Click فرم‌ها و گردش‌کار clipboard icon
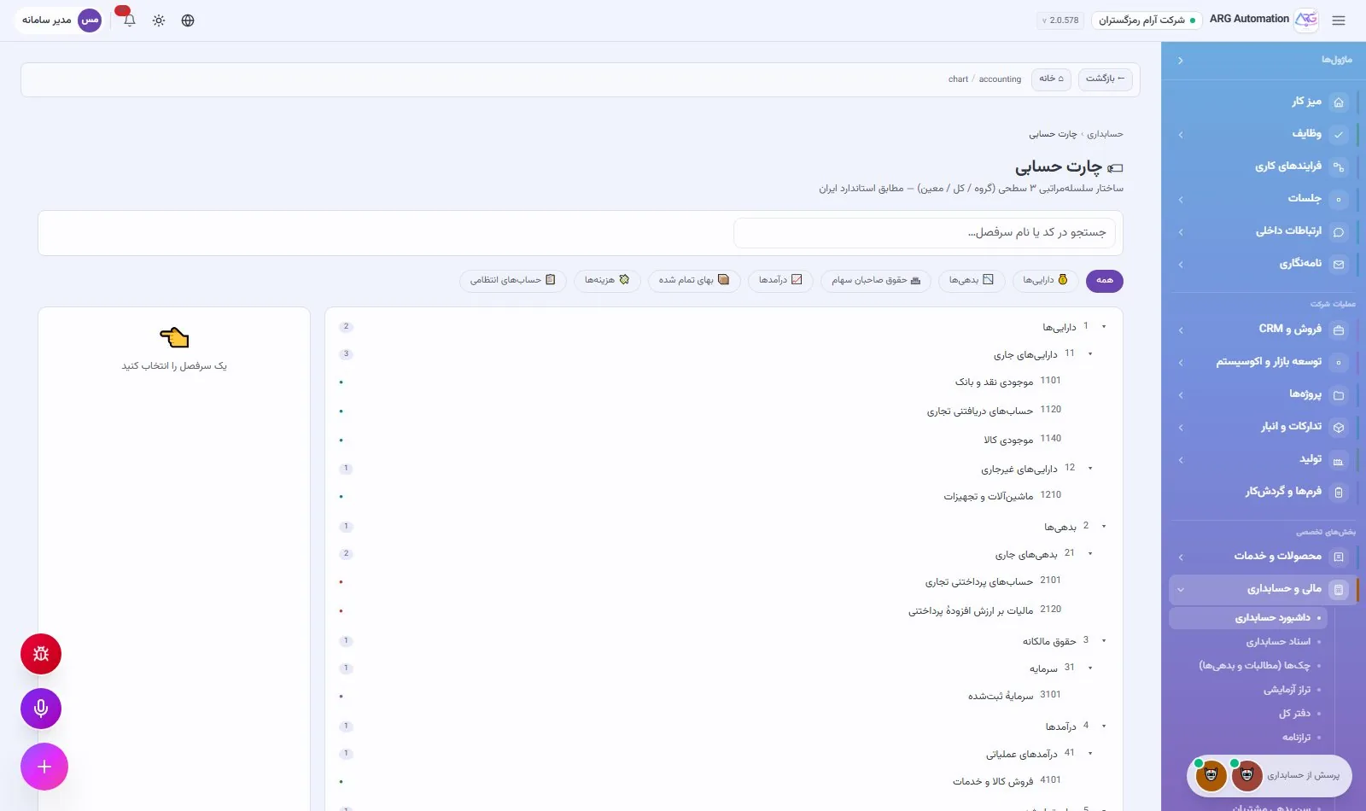Viewport: 1366px width, 811px height. [1339, 493]
